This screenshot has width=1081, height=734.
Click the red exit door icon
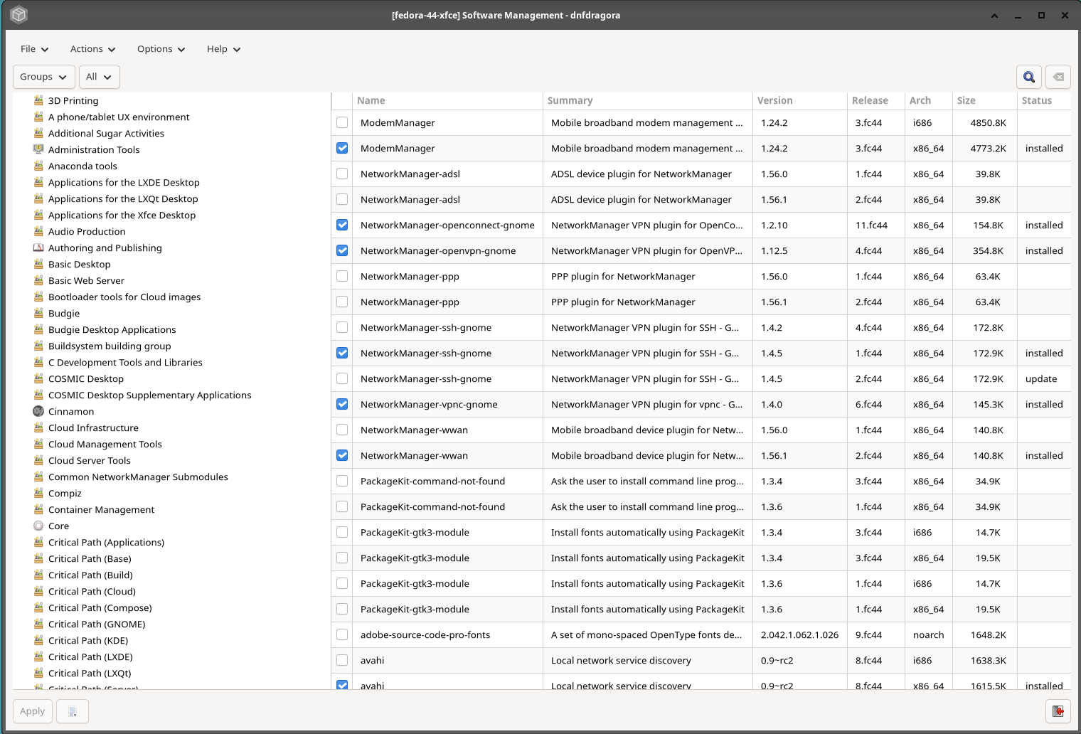(x=1058, y=711)
